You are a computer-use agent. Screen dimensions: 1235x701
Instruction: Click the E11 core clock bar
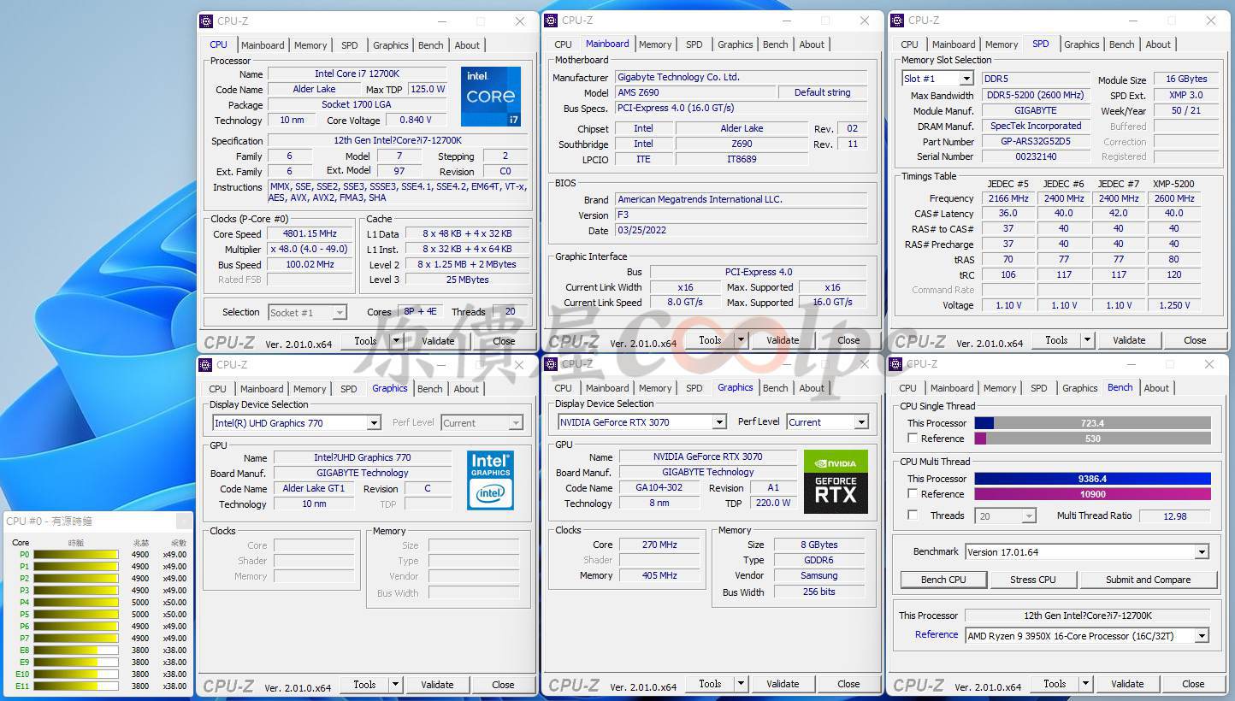[x=75, y=686]
